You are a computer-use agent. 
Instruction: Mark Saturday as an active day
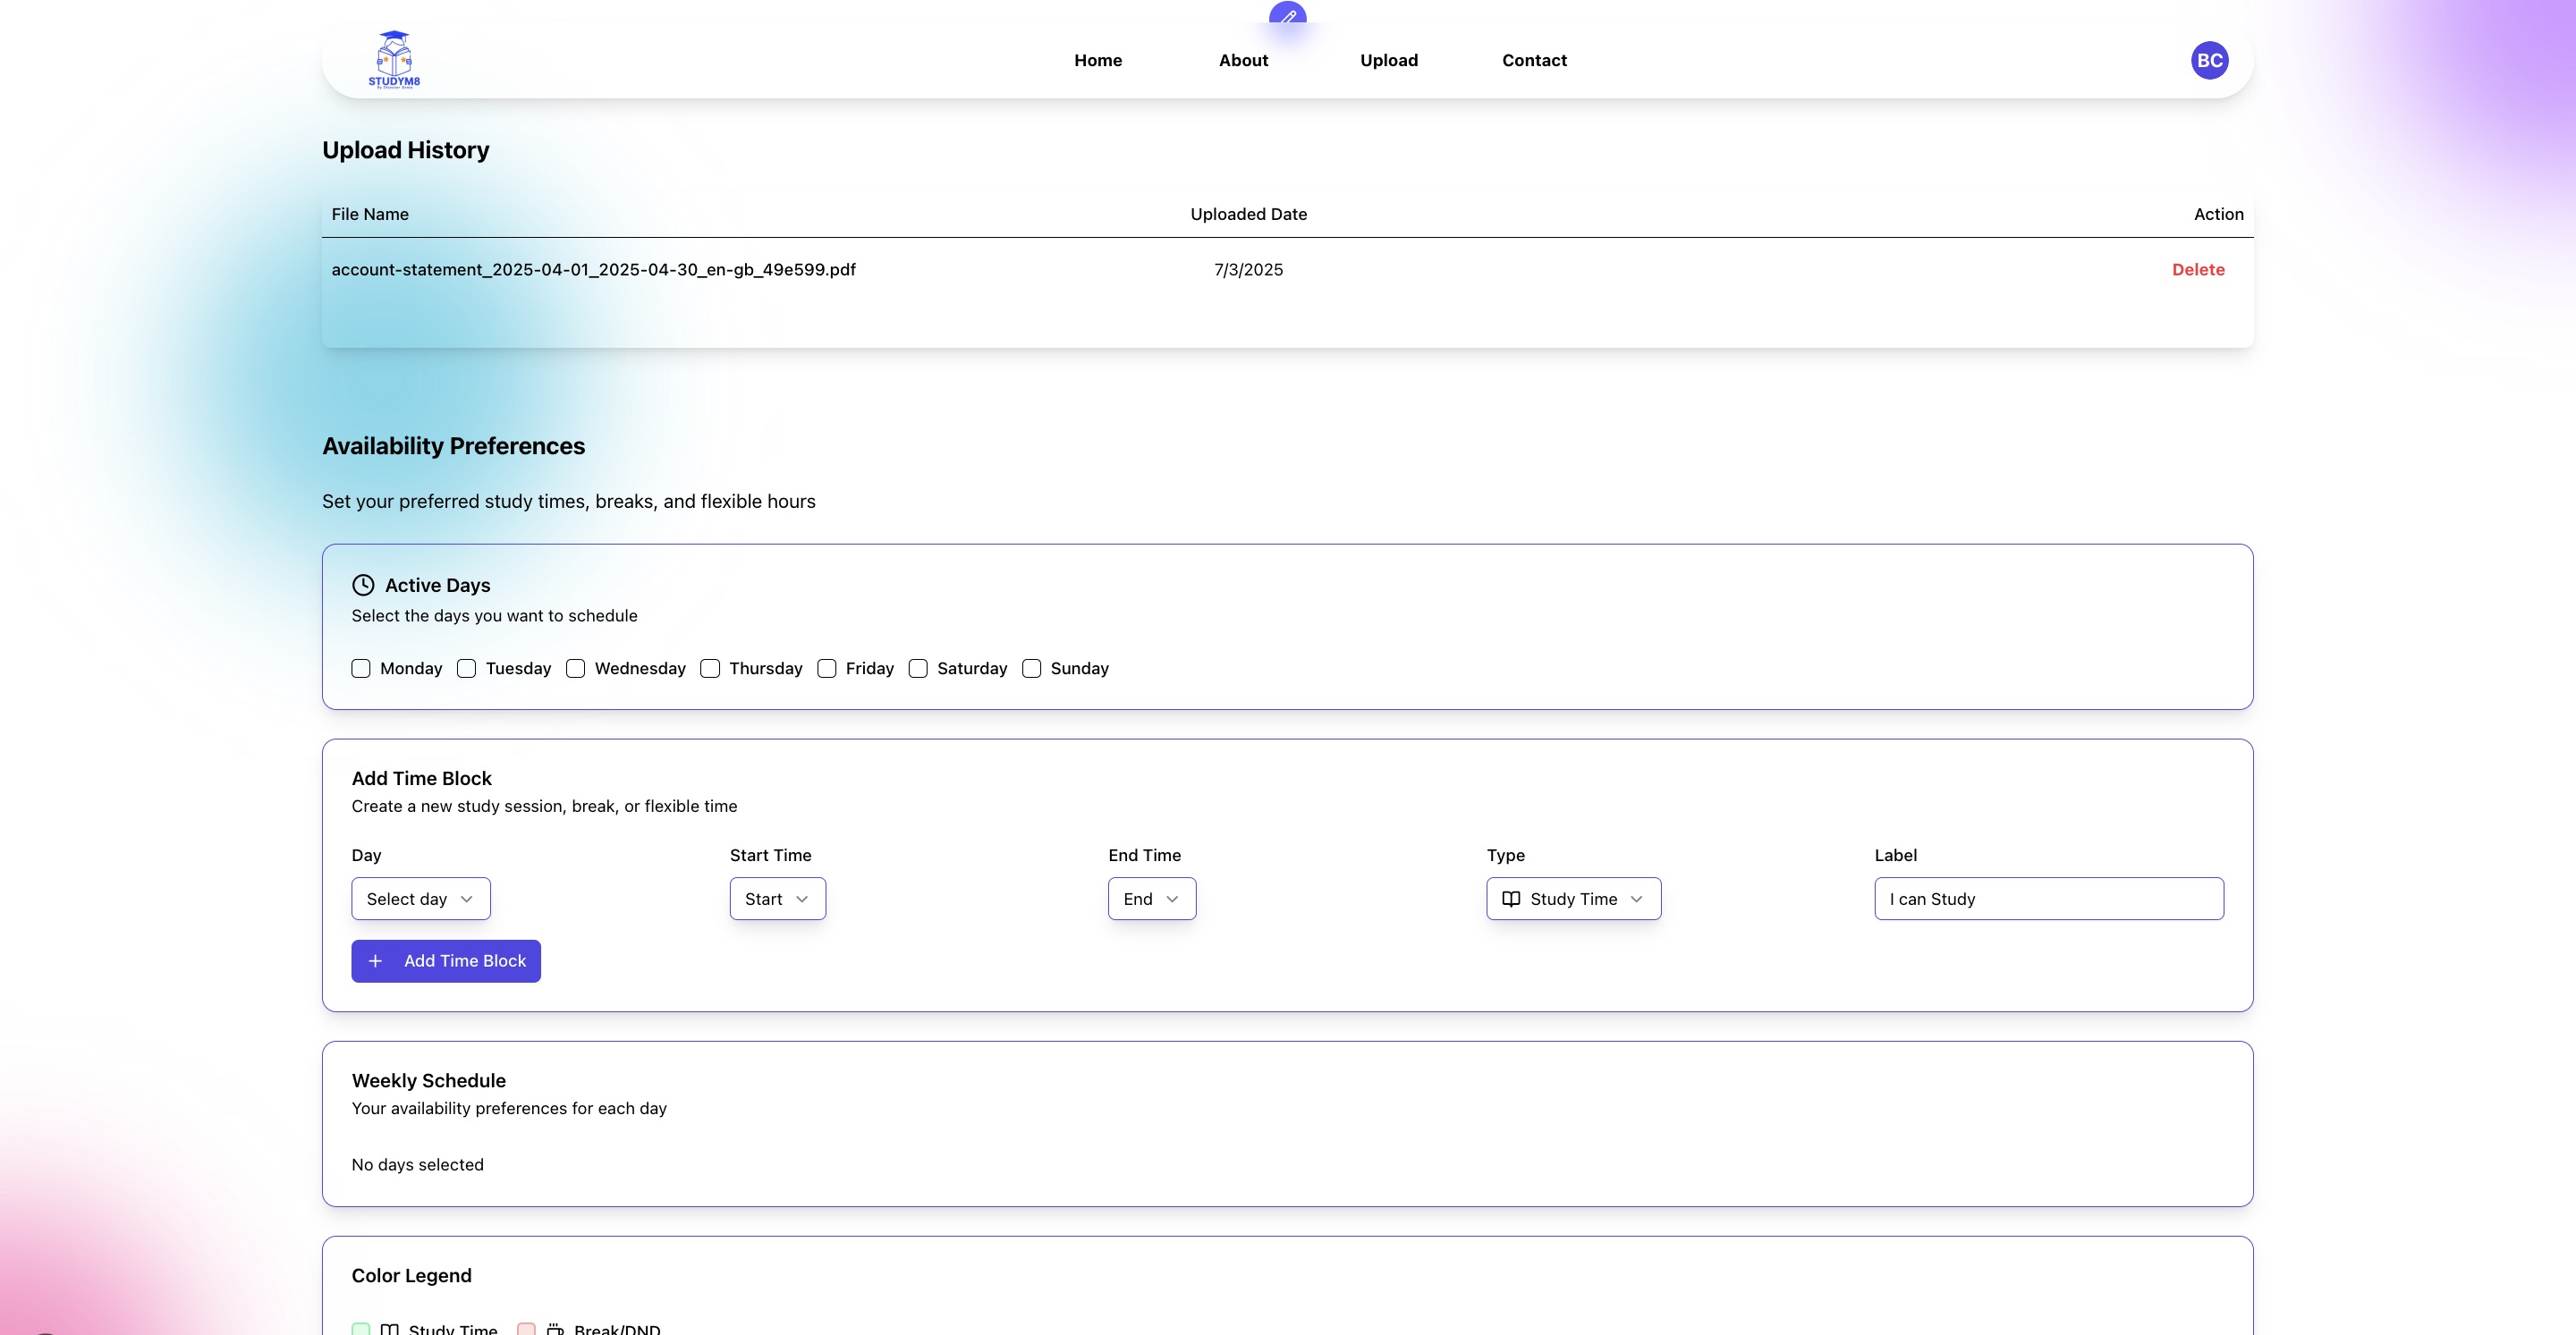(918, 668)
